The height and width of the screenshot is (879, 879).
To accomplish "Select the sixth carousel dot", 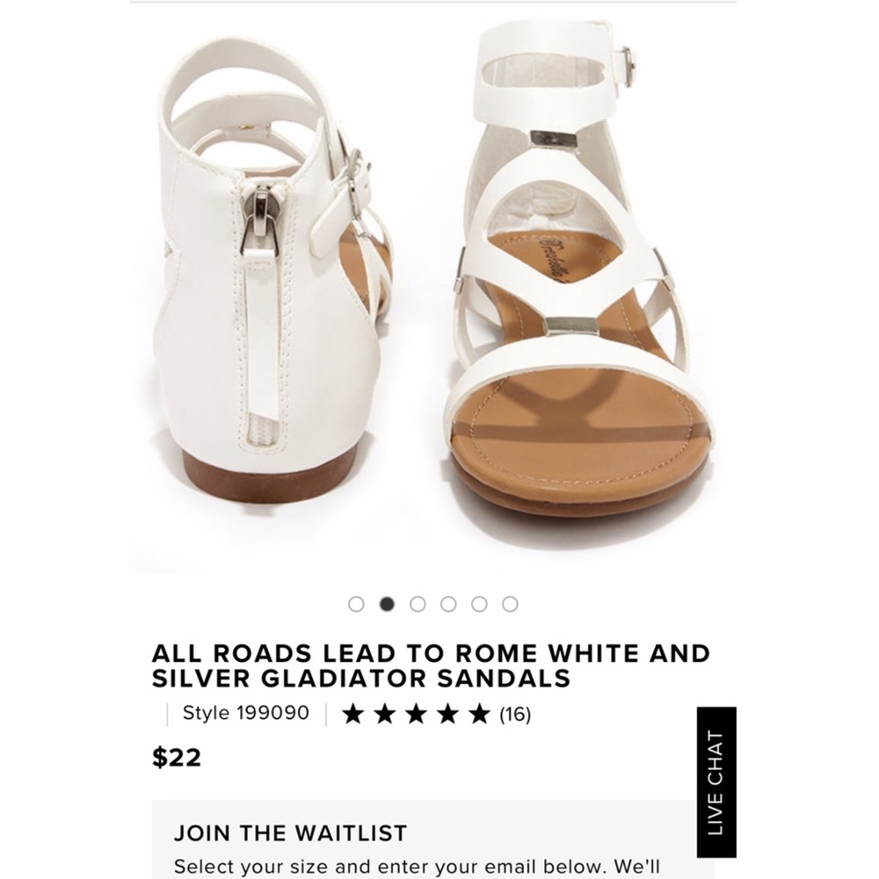I will pyautogui.click(x=510, y=605).
